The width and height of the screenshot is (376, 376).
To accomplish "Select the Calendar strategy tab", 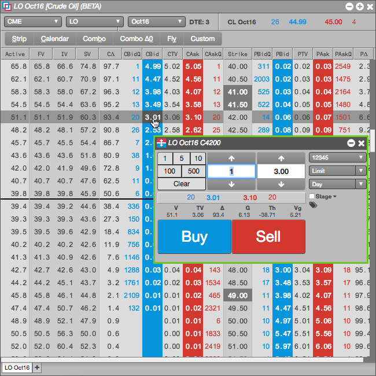I will 55,39.
